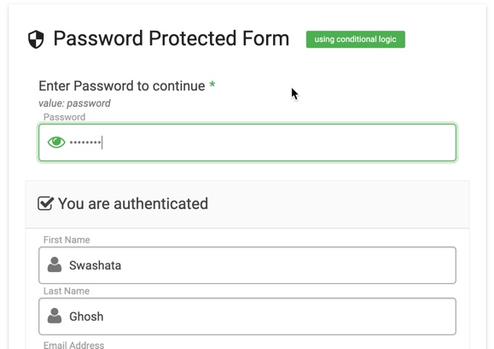Click the masked password dots in the field
This screenshot has height=349, width=494.
click(85, 143)
